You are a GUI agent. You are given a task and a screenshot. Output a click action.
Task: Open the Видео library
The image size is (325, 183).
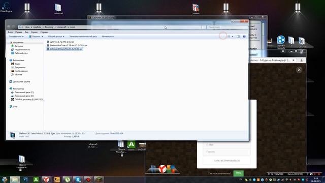tap(17, 64)
